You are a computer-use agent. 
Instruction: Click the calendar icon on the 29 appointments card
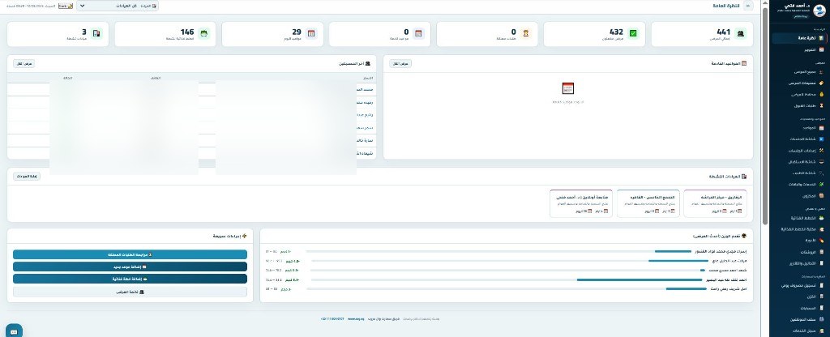pos(311,33)
